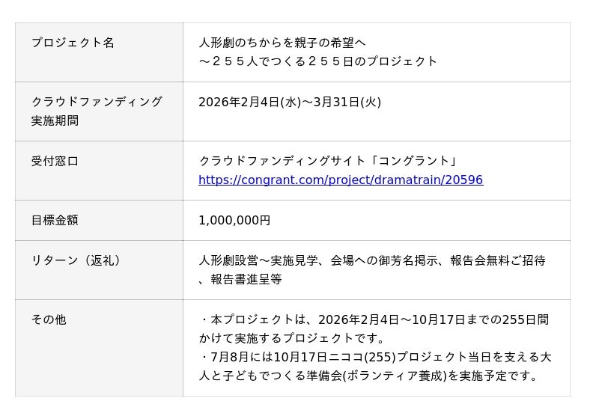599x419 pixels.
Task: Click the リターン（返礼） label cell
Action: tap(76, 260)
